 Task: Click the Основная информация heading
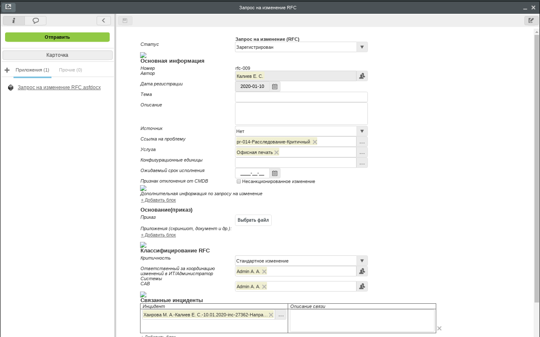coord(172,61)
